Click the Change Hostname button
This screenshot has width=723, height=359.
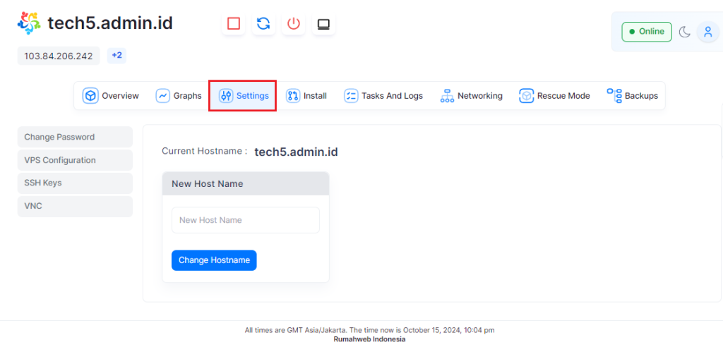(x=214, y=260)
